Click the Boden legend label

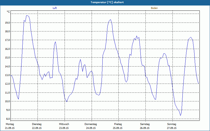154,8
